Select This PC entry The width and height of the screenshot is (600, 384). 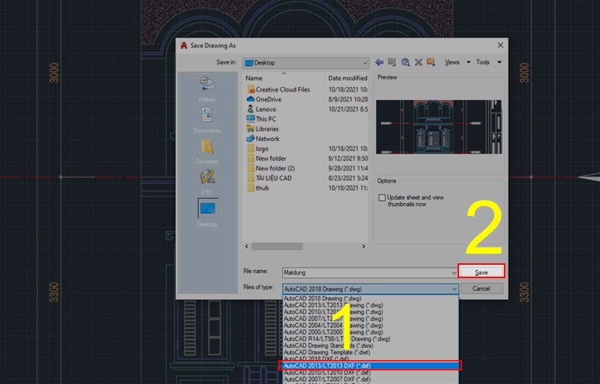coord(262,119)
